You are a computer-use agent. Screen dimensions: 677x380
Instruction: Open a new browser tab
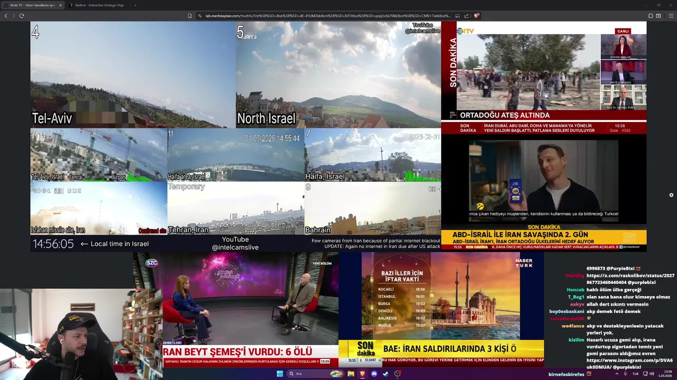click(x=135, y=5)
